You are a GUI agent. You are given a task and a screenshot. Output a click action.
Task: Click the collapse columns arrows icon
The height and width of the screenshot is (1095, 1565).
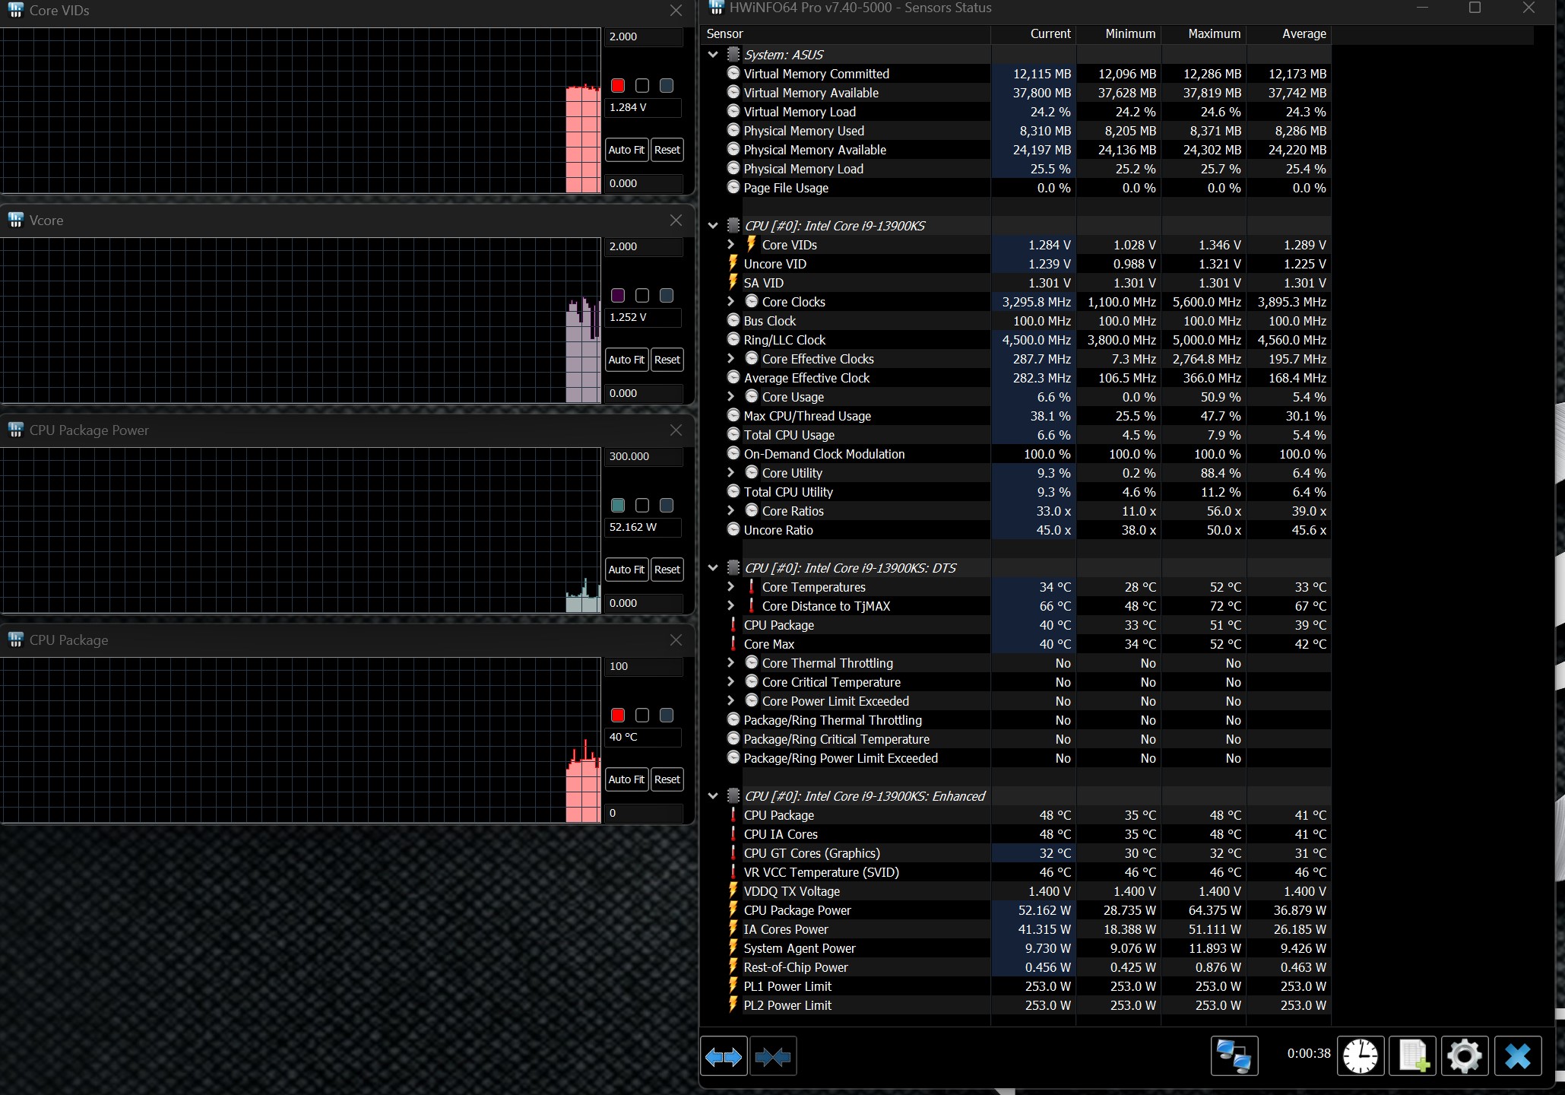click(773, 1056)
